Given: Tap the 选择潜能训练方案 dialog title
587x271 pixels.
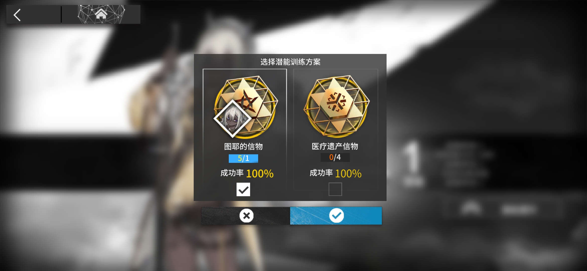Looking at the screenshot, I should tap(290, 62).
